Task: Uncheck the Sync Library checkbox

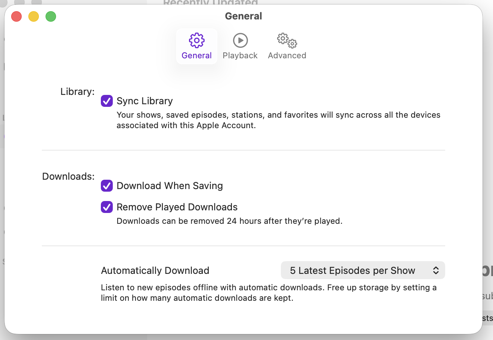Action: (107, 101)
